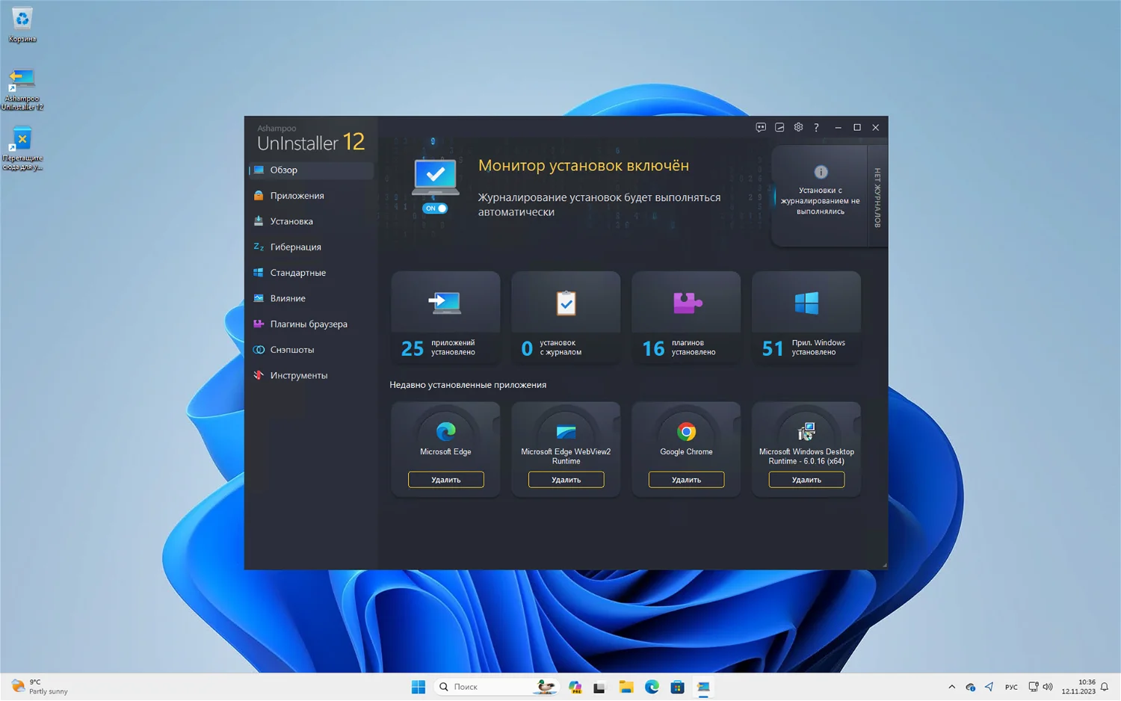The height and width of the screenshot is (701, 1121).
Task: Select the Корзина desktop icon
Action: (x=22, y=25)
